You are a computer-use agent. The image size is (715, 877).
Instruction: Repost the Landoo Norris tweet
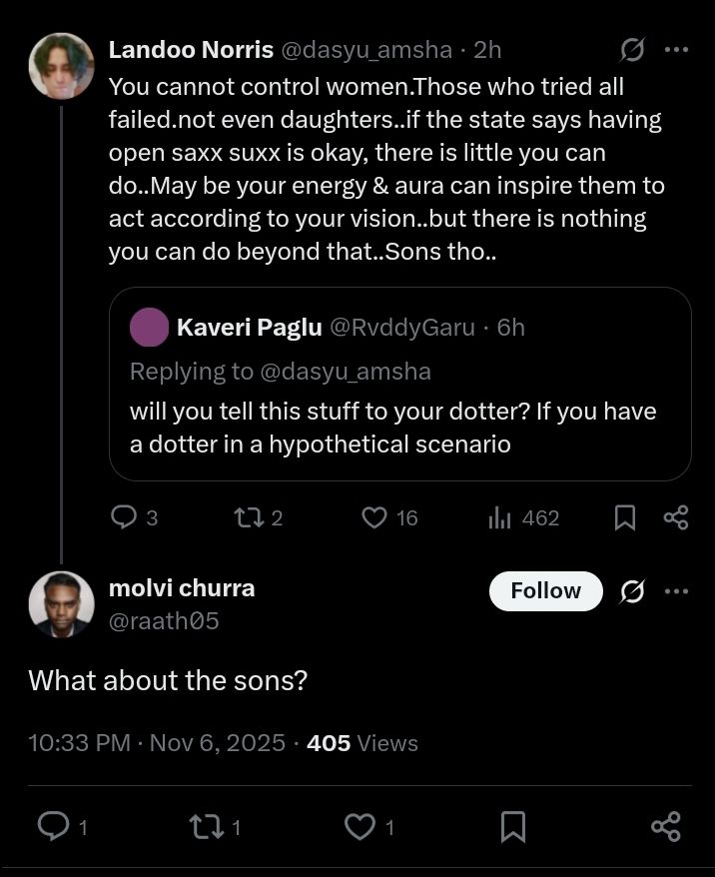pos(246,517)
